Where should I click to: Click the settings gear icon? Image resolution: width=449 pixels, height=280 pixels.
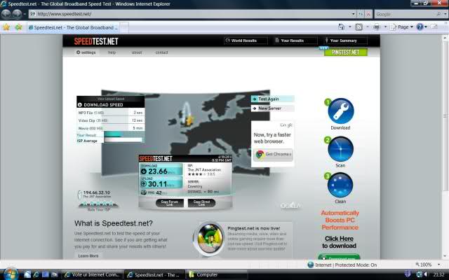pos(78,52)
